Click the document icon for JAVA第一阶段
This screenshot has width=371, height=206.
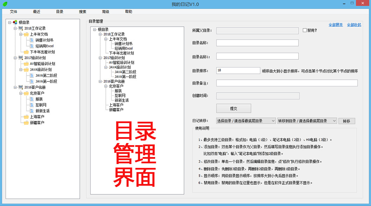coord(32,81)
